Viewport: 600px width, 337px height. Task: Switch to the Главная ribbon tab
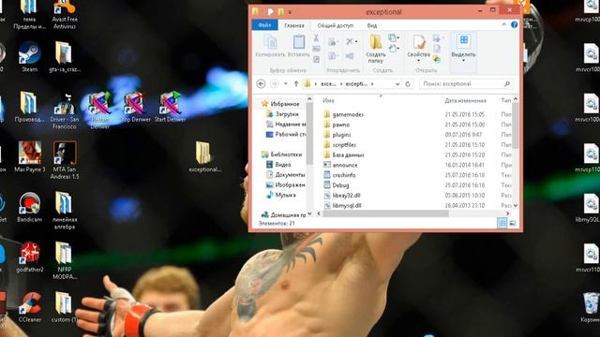point(294,25)
